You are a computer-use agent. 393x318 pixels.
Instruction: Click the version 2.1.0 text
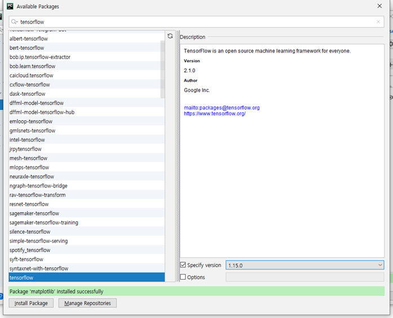(x=190, y=70)
